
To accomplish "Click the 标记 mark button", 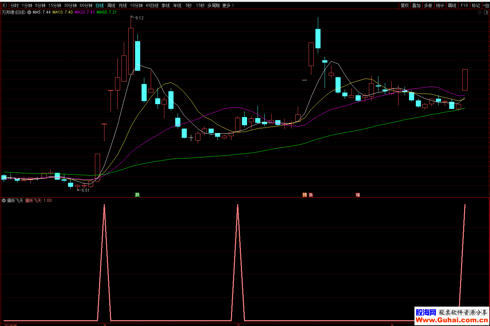I will coord(476,5).
